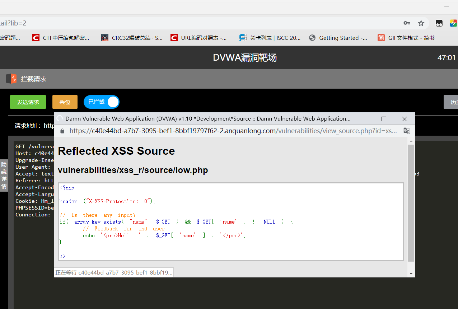Click the lock icon in popup address bar
The width and height of the screenshot is (458, 309).
coord(62,131)
